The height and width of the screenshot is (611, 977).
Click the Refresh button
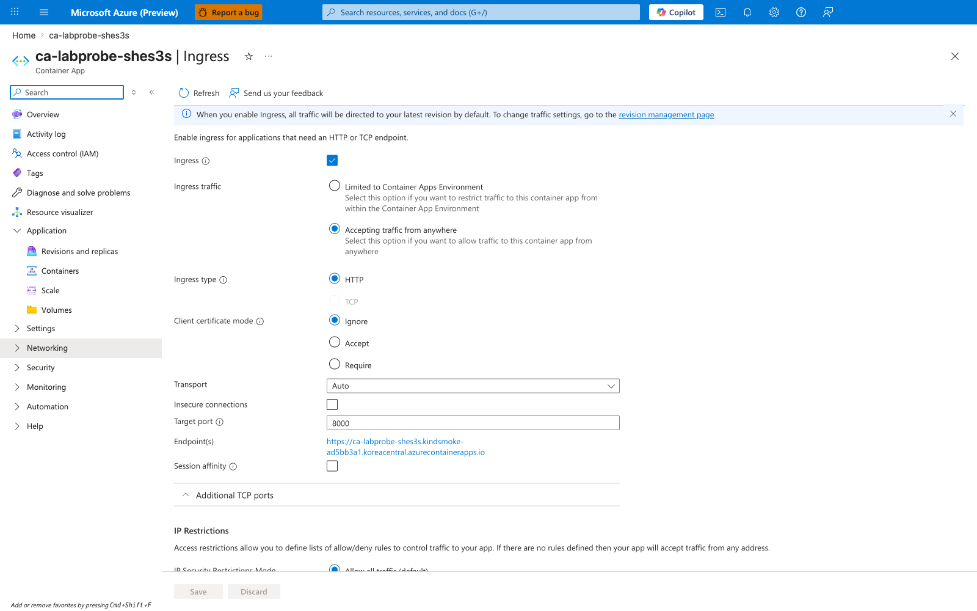tap(199, 93)
